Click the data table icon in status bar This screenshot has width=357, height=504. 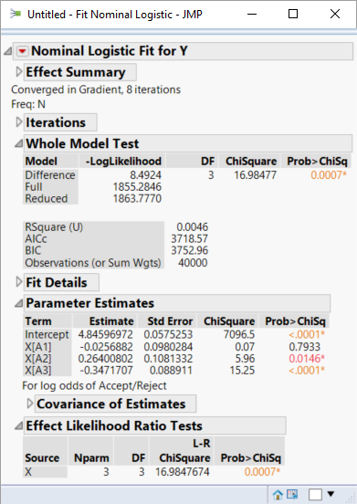pos(292,494)
